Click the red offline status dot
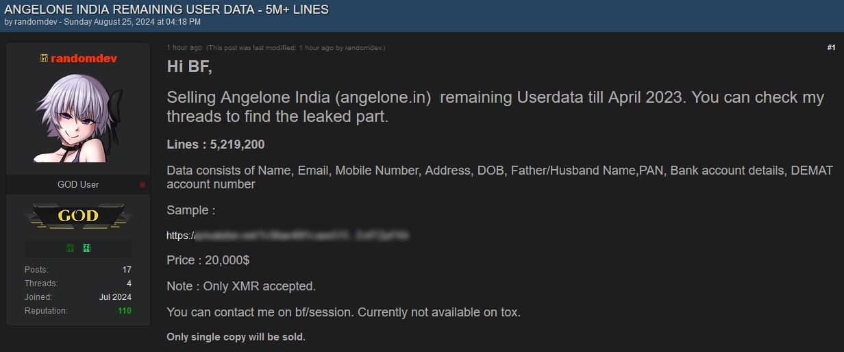This screenshot has width=844, height=352. pos(142,185)
